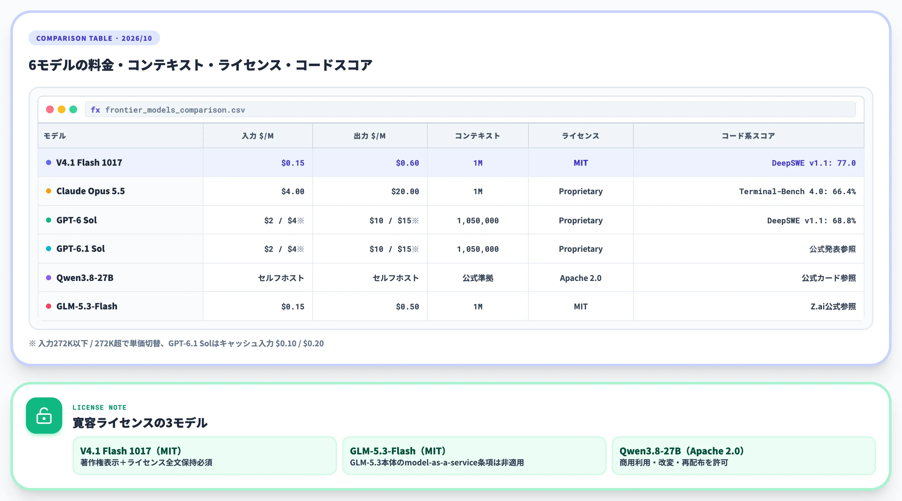
Task: Click the purple dot beside V4.1 Flash 1017
Action: point(49,162)
